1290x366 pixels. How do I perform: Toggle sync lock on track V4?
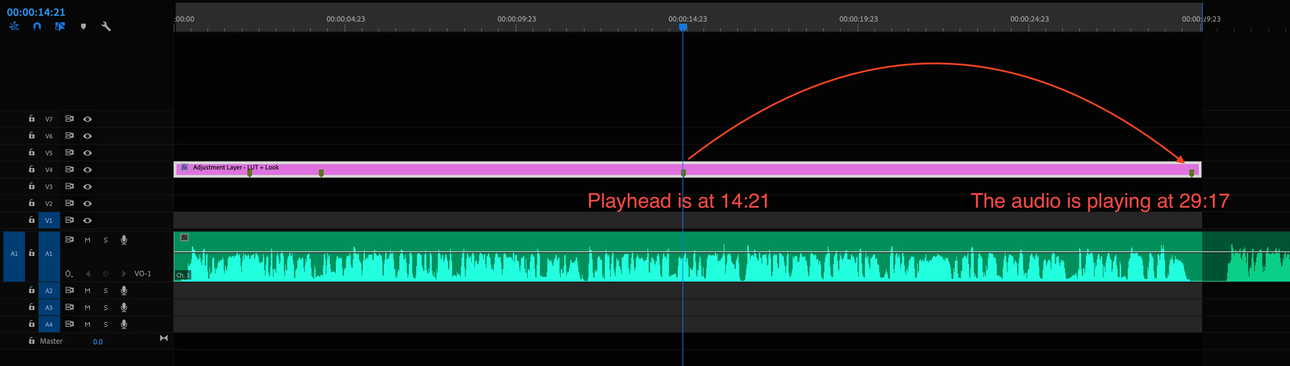tap(70, 169)
